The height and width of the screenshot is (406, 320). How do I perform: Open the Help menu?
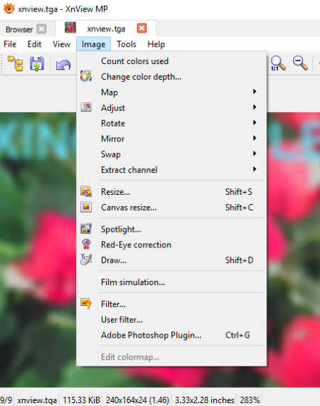tap(156, 44)
